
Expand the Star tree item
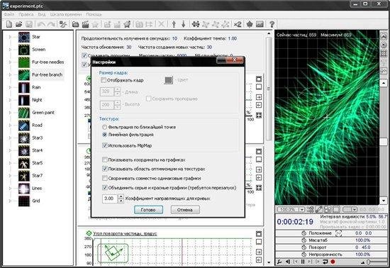tap(10, 37)
